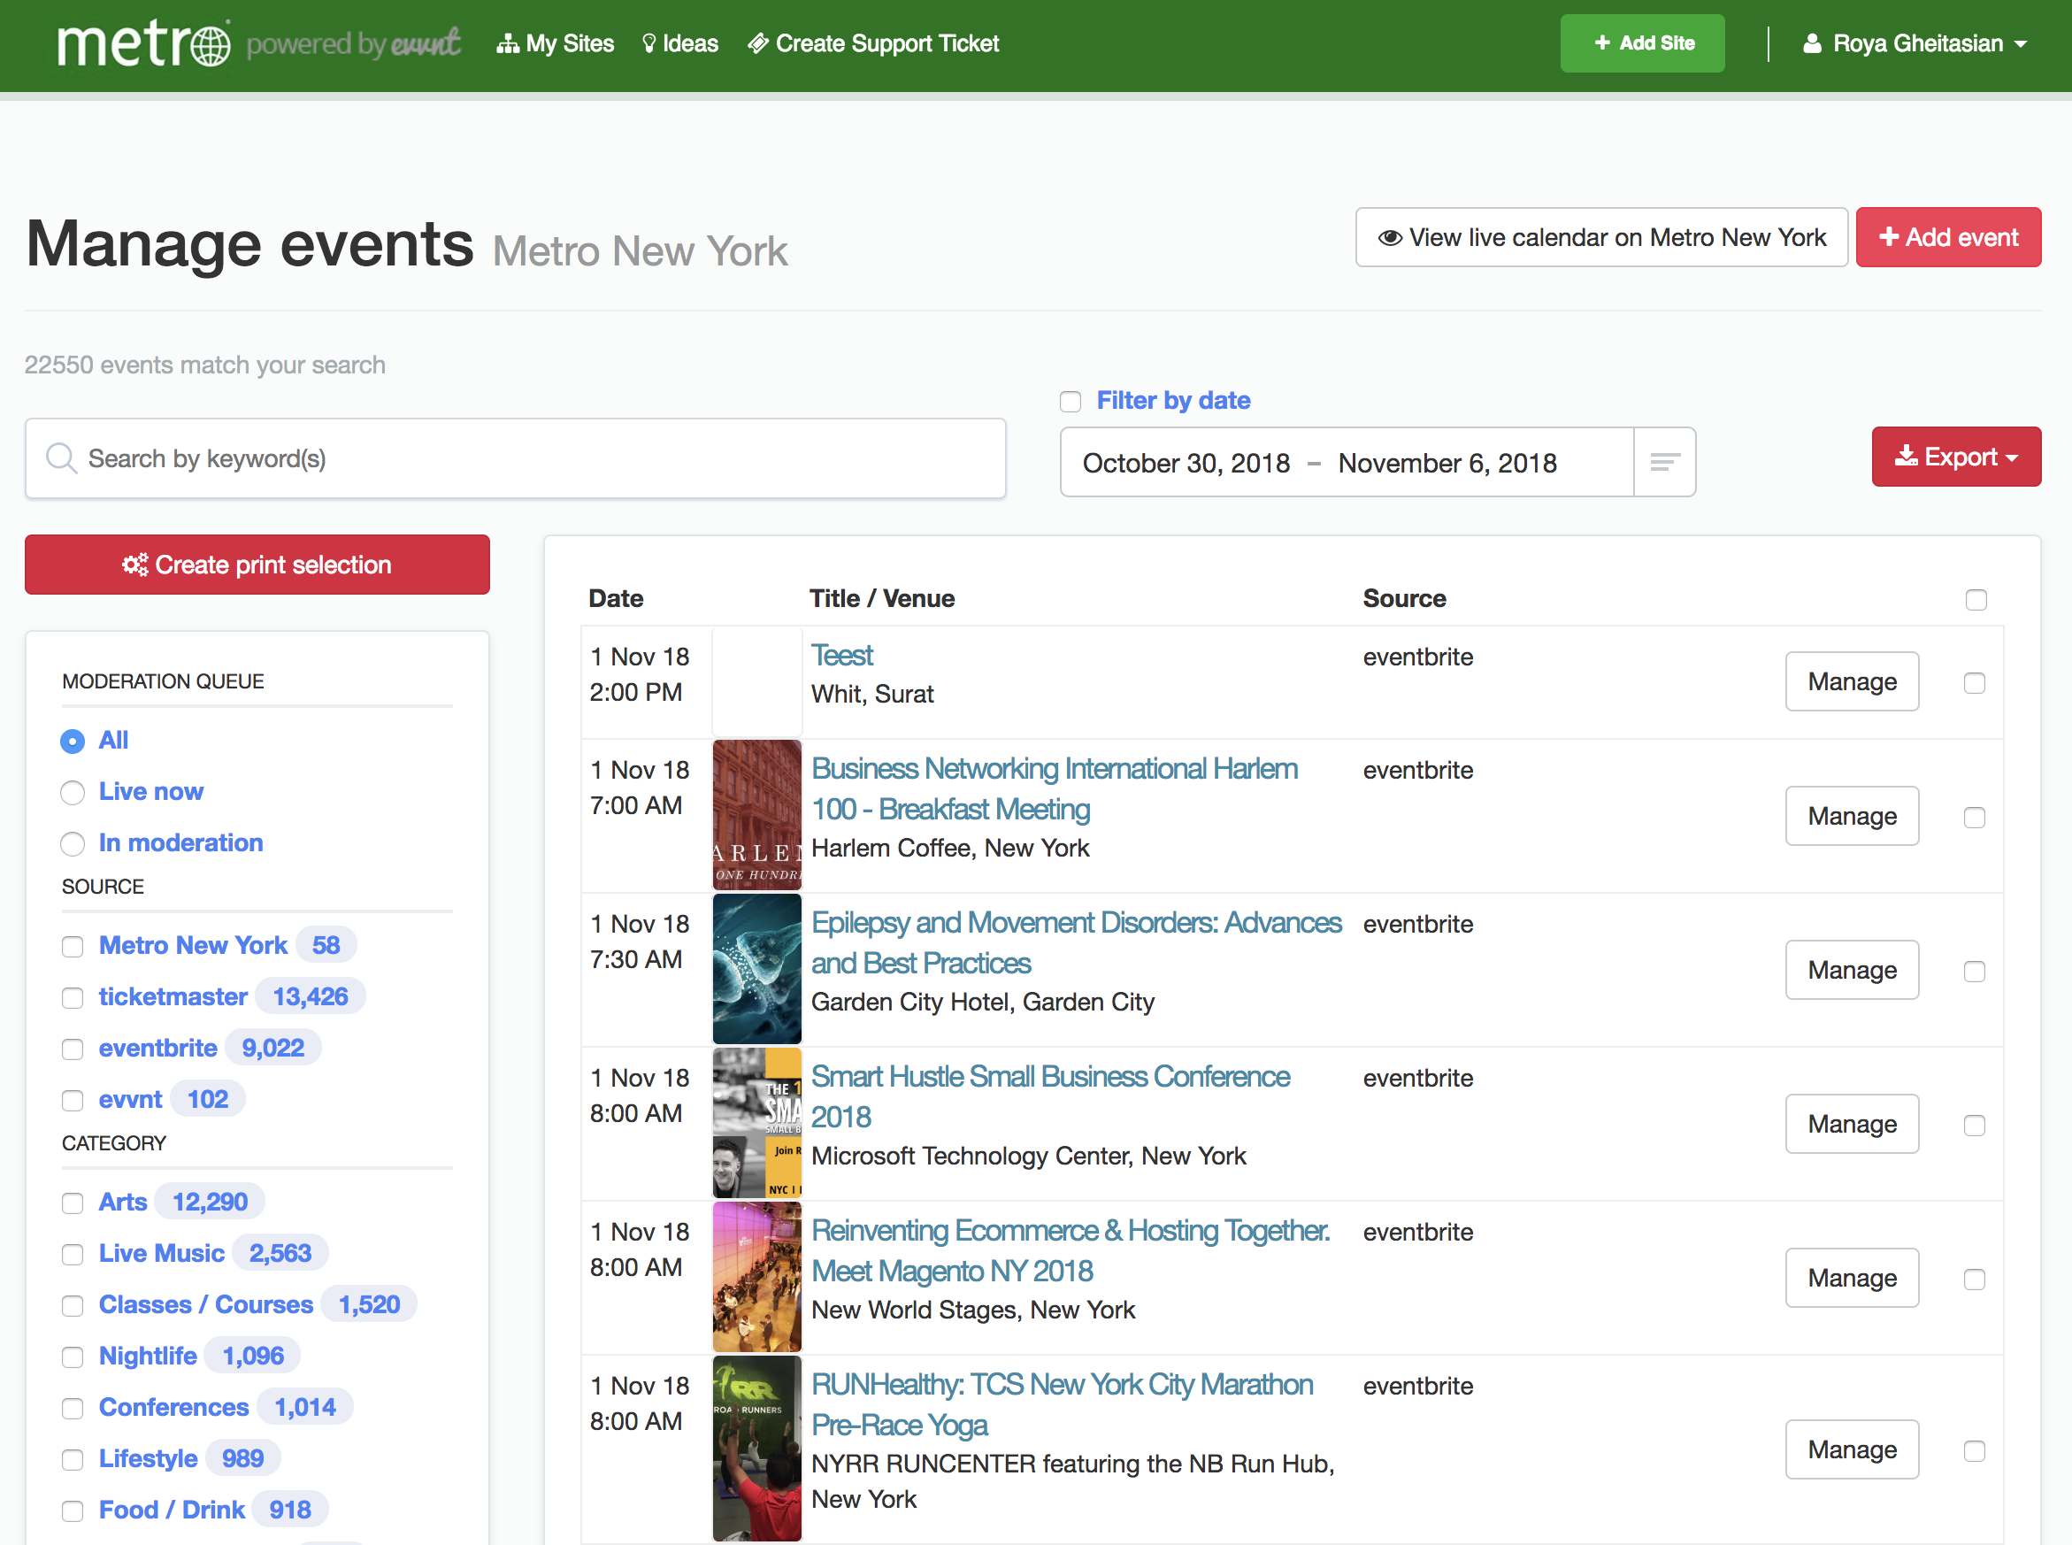Open RUNHealthy: TCS New York City Marathon link

point(1062,1404)
